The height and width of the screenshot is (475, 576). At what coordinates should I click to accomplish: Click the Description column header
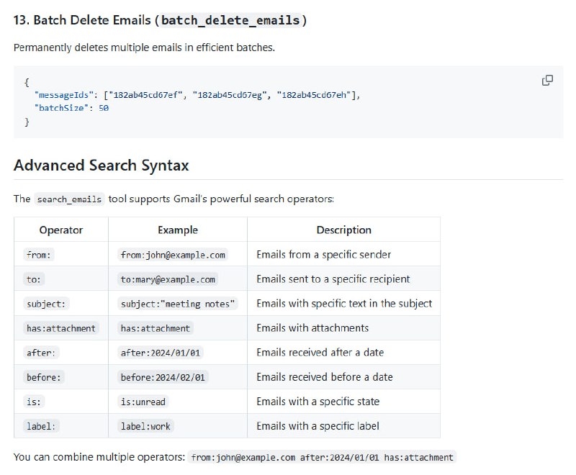coord(343,230)
